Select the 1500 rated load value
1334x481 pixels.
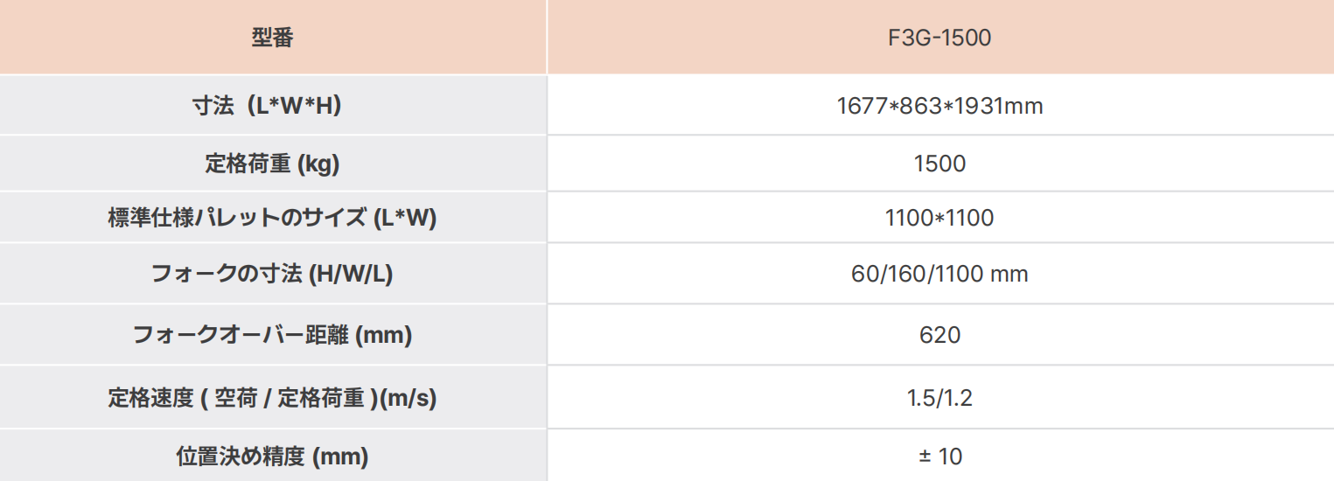(x=939, y=164)
